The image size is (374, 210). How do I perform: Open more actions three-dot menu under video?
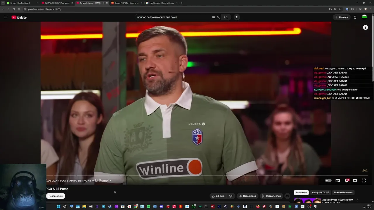[x=287, y=196]
